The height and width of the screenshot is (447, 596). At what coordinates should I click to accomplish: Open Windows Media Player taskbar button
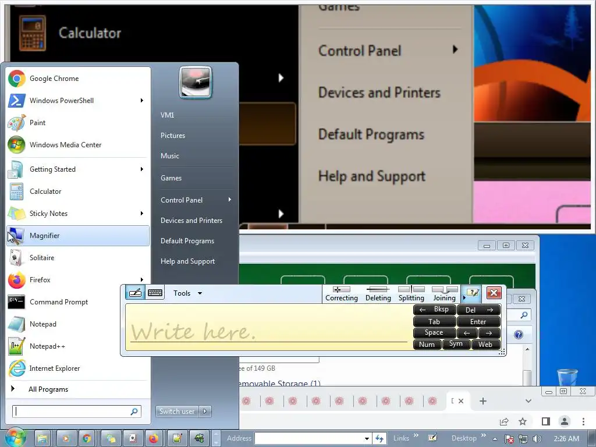66,439
